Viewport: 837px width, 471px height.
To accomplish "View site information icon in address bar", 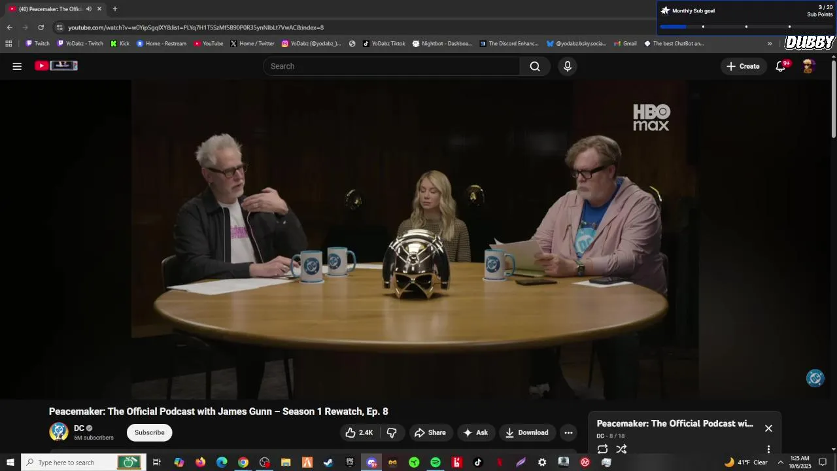I will pos(60,27).
